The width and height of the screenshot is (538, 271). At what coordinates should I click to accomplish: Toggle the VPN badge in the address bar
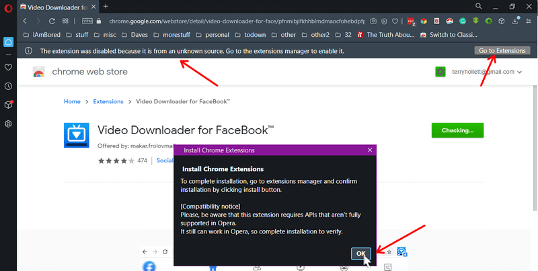(x=87, y=21)
